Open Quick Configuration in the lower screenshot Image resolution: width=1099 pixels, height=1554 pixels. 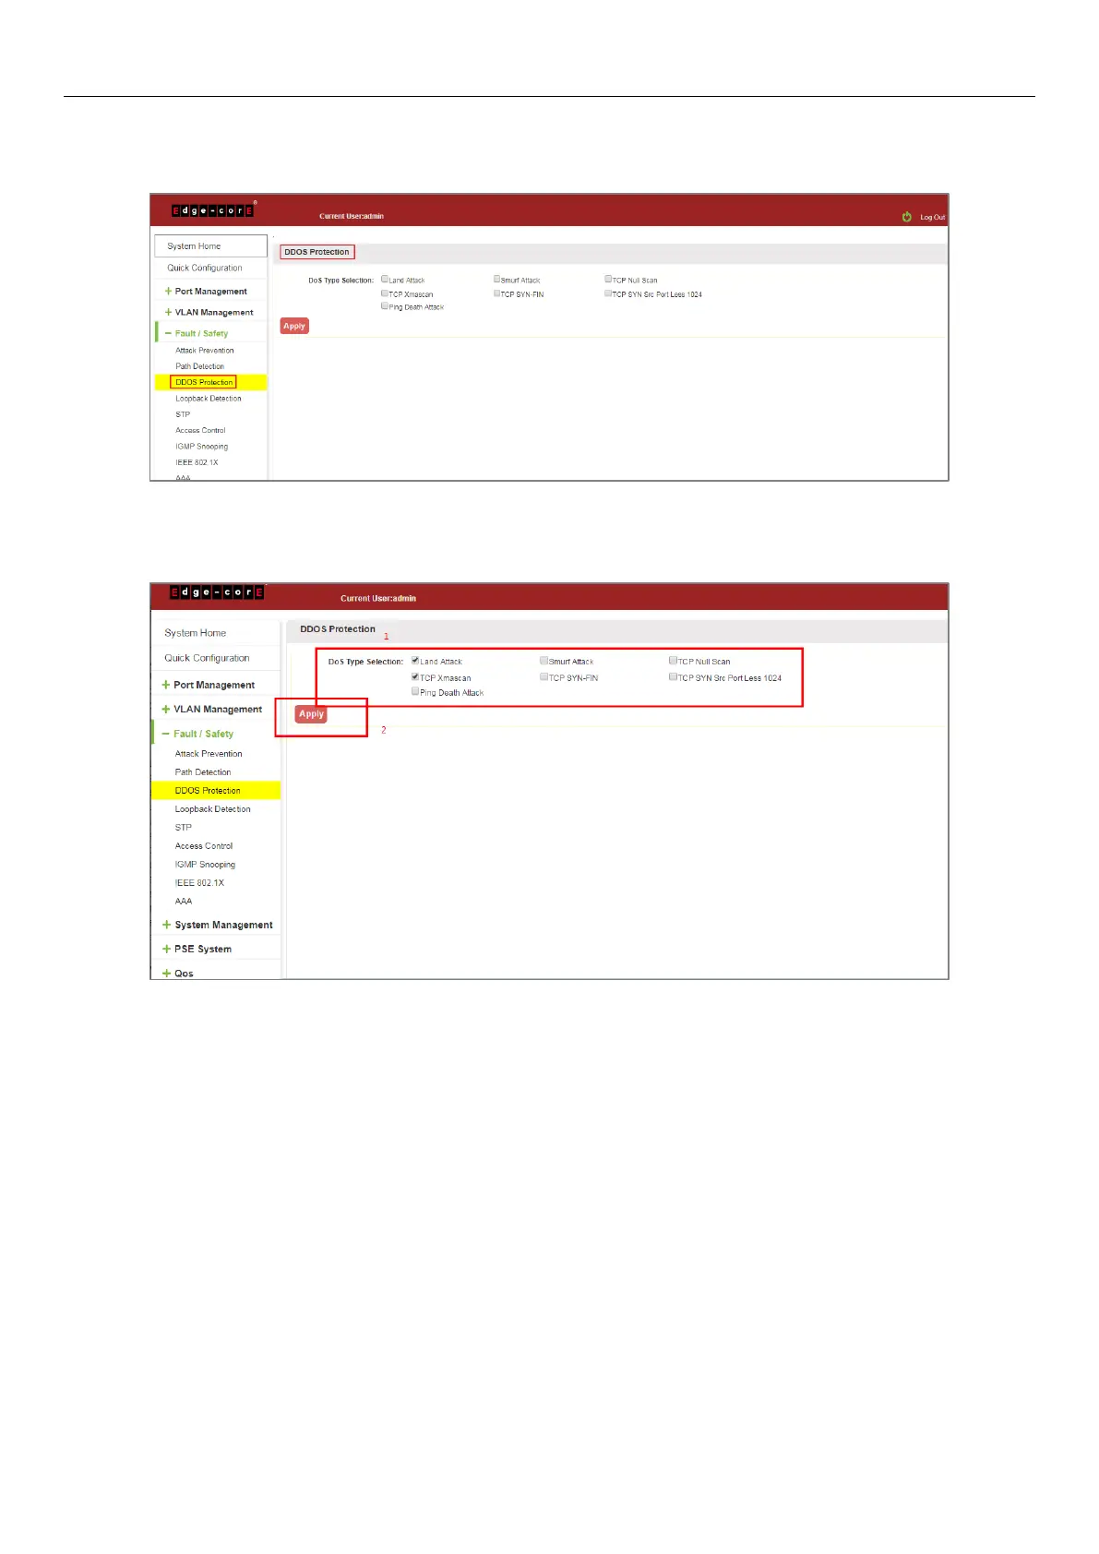pos(208,658)
